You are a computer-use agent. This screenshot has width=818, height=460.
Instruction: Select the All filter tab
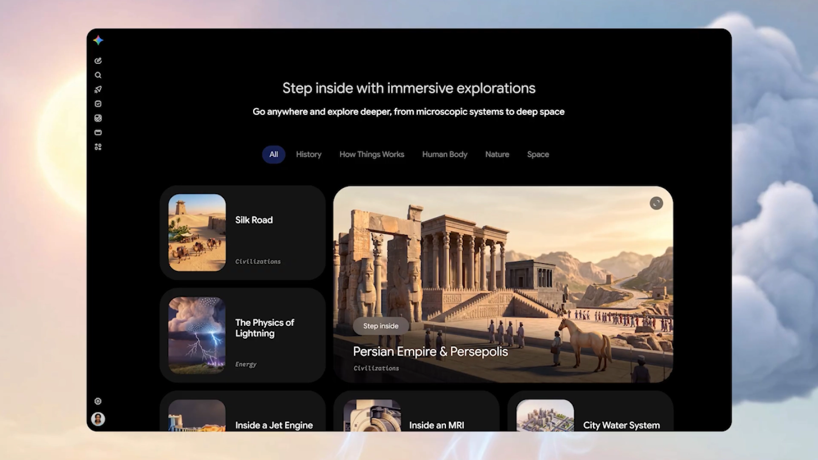coord(274,154)
